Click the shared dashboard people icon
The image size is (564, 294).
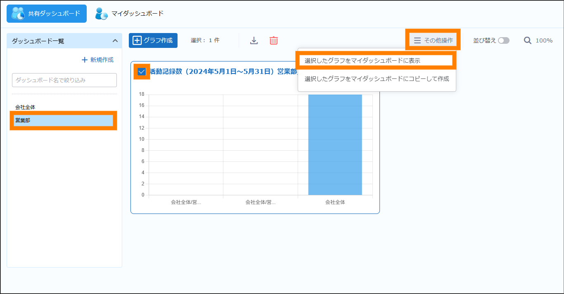[18, 14]
